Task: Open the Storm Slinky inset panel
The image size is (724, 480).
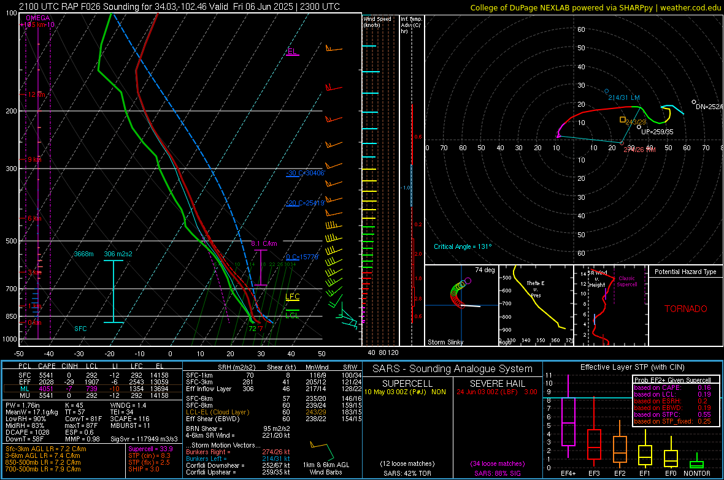Action: (x=461, y=305)
